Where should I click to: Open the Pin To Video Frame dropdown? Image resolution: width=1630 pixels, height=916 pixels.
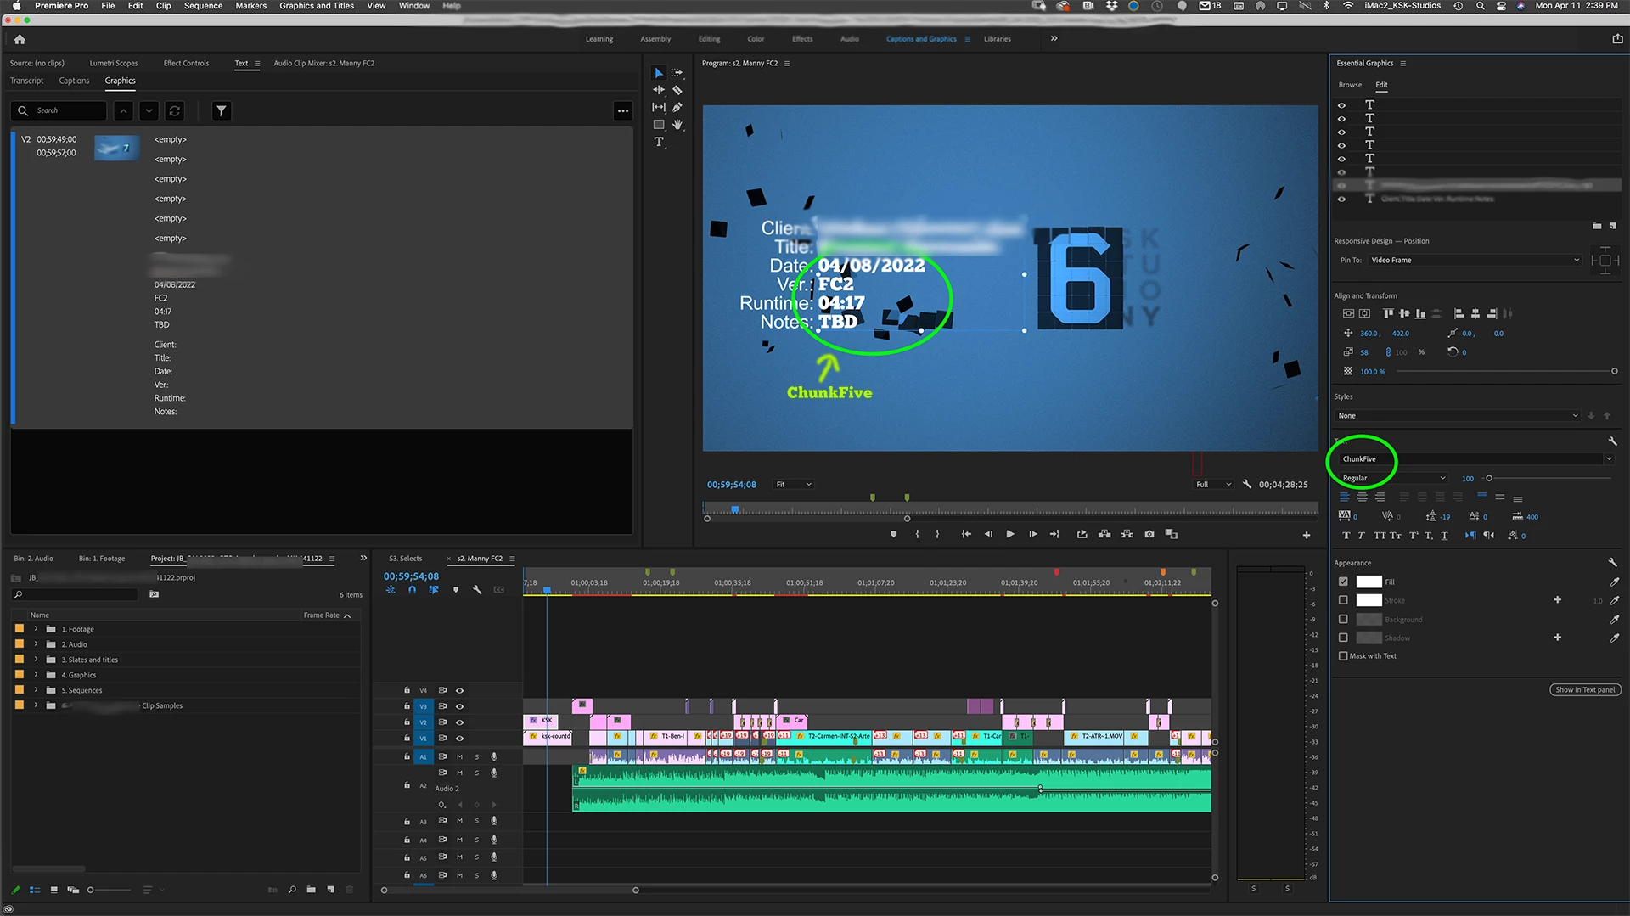(1474, 261)
